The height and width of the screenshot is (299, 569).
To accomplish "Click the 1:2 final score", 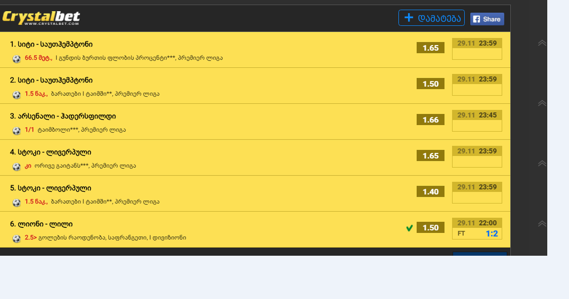I will pos(492,233).
